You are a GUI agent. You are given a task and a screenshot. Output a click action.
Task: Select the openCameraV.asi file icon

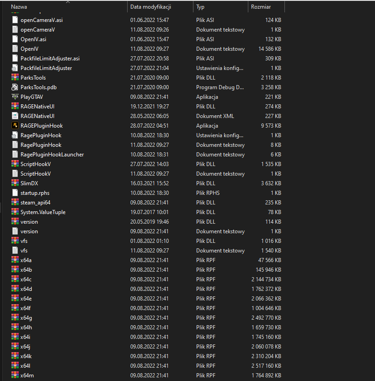[15, 20]
